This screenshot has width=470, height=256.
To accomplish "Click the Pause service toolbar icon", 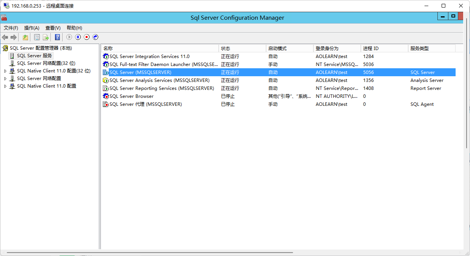I will click(x=78, y=37).
